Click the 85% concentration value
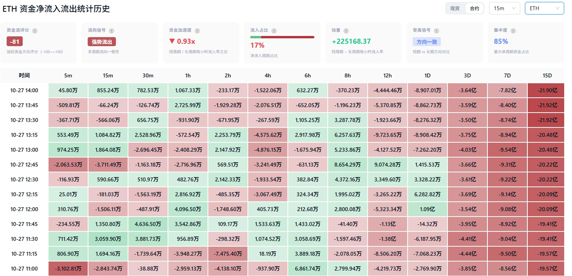Viewport: 572px width, 276px height. pos(501,41)
